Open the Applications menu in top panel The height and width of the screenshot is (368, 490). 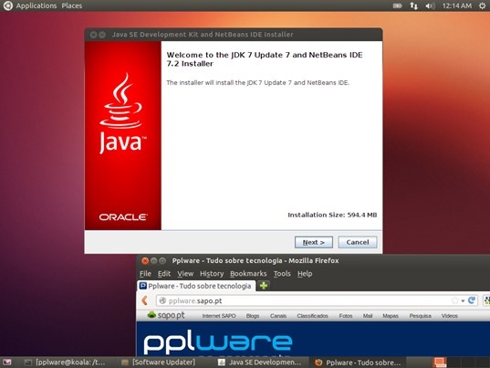pyautogui.click(x=36, y=5)
